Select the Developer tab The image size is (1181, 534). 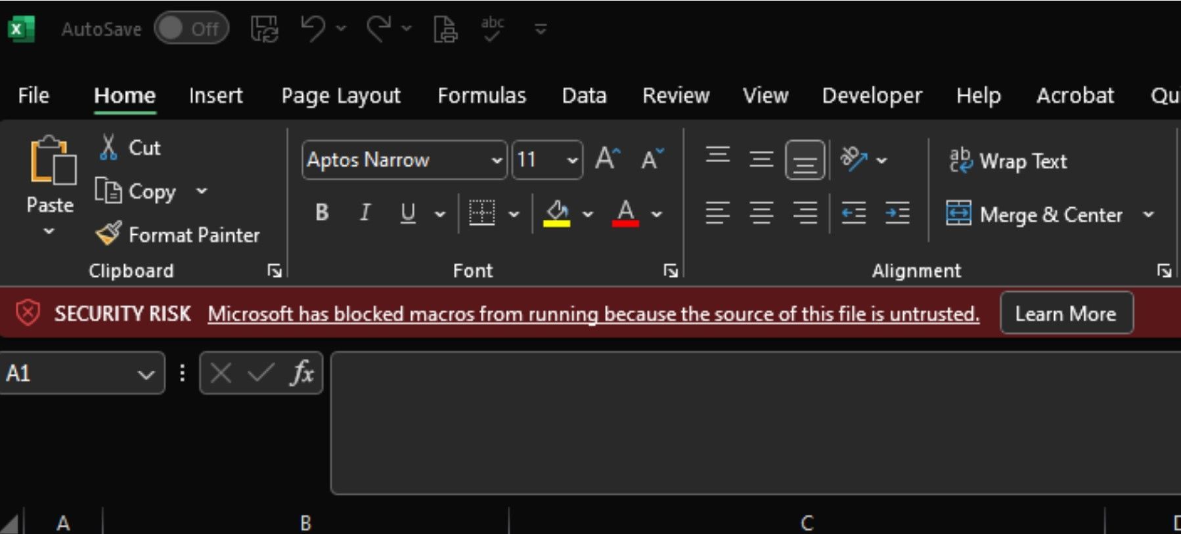click(x=872, y=96)
